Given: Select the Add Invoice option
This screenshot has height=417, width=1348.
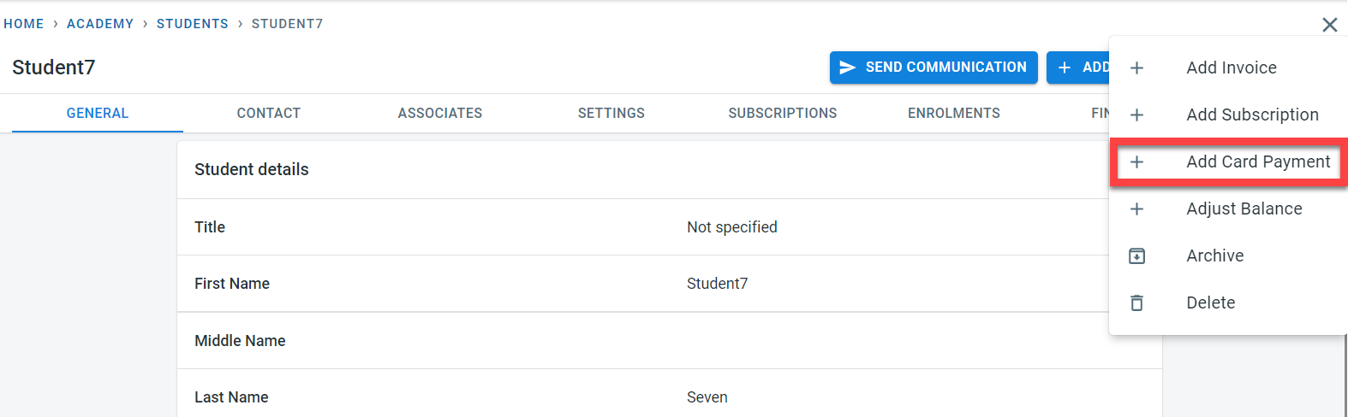Looking at the screenshot, I should point(1231,68).
